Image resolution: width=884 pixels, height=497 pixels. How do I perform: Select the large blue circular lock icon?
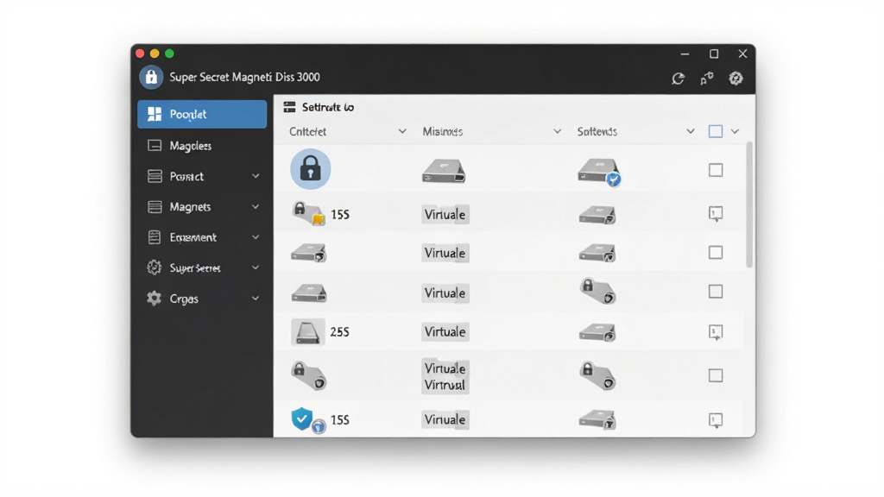[x=311, y=168]
